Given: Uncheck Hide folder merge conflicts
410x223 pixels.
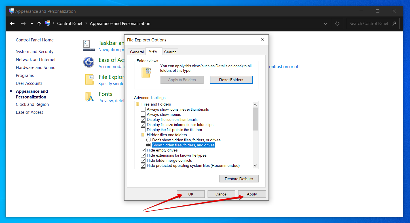Looking at the screenshot, I should click(x=143, y=160).
